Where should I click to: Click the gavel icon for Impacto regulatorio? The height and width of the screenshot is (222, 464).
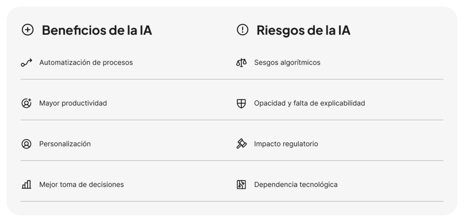242,144
